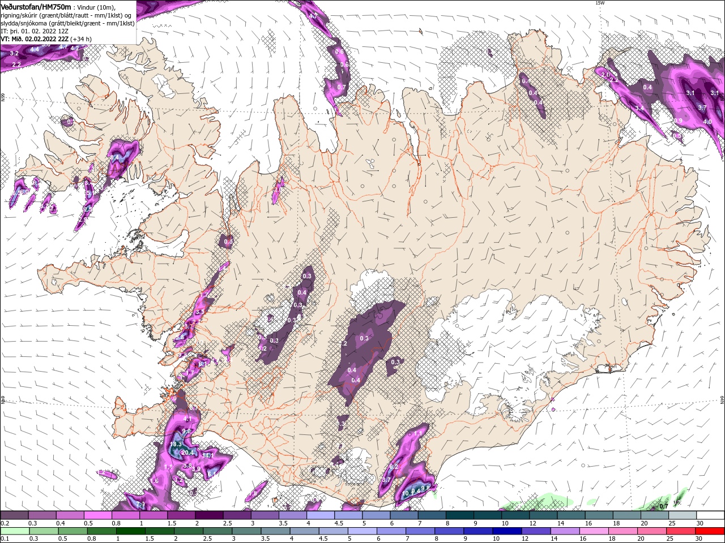Click the 'slydda/snjókoma' legend description line

click(x=68, y=23)
